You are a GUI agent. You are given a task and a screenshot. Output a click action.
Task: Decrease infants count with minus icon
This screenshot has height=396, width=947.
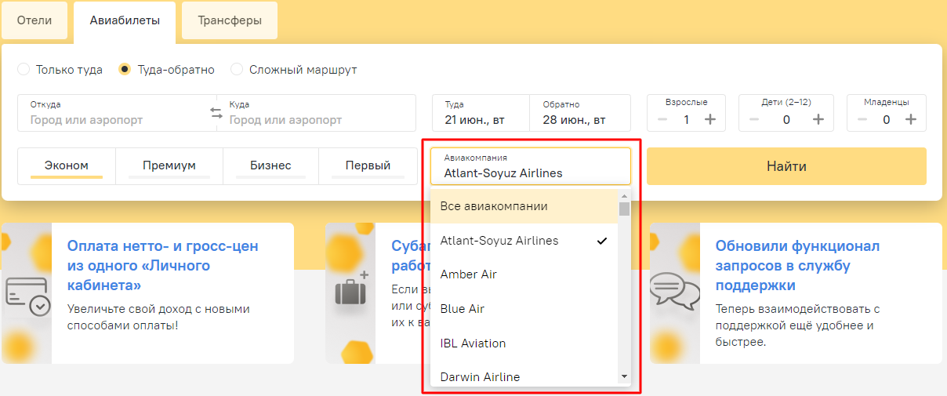[862, 119]
